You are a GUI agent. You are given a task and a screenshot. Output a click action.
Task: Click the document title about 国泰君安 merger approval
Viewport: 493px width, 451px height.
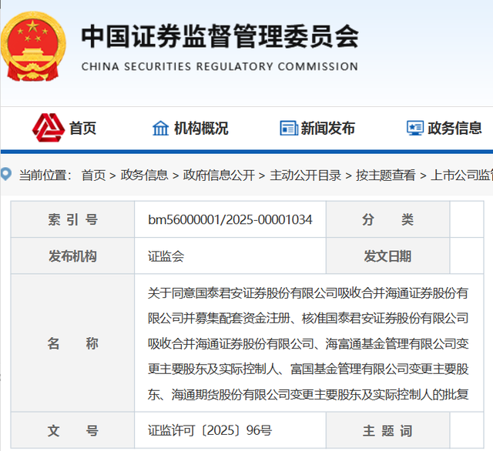tap(308, 343)
